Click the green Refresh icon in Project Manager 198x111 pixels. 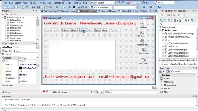[161, 20]
